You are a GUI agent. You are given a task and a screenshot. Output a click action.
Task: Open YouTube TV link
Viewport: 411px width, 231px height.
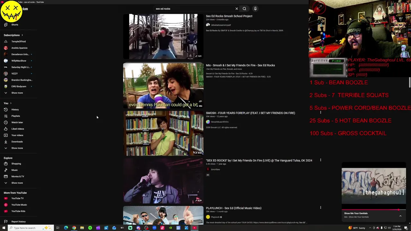17,198
